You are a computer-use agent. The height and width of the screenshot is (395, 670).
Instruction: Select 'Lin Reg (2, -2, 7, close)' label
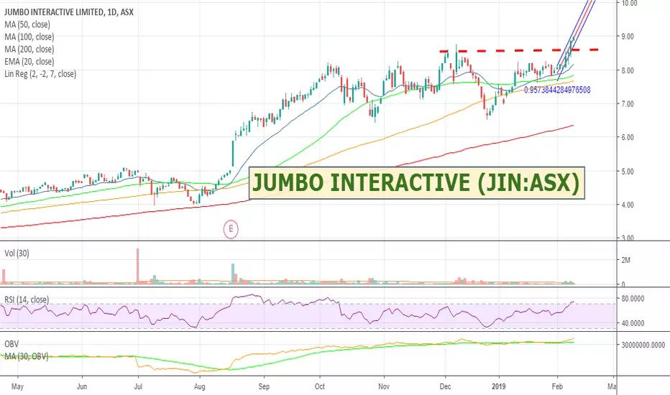(40, 74)
